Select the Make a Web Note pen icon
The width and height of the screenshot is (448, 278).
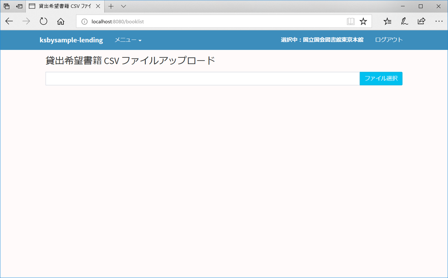pos(404,21)
